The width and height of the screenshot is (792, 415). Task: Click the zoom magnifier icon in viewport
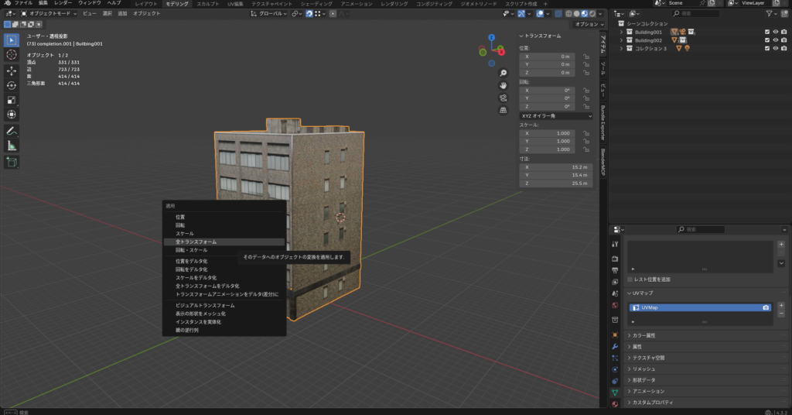tap(503, 73)
